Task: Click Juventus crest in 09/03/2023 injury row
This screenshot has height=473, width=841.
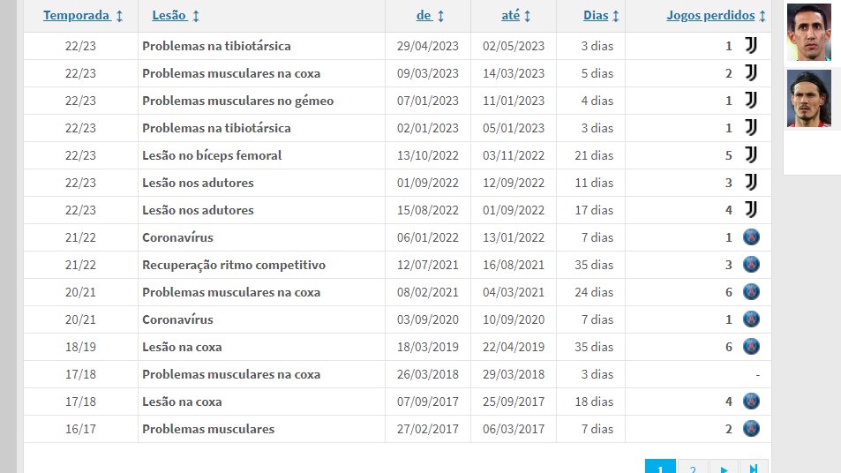Action: (x=751, y=73)
